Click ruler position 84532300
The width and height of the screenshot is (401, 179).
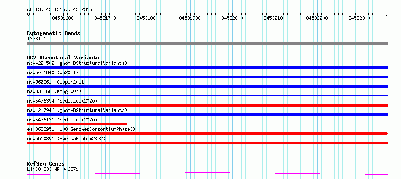coord(359,18)
